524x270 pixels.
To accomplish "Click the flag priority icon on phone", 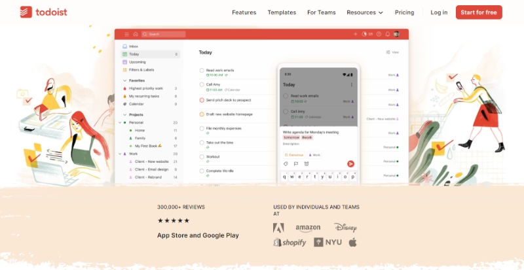I will (295, 163).
